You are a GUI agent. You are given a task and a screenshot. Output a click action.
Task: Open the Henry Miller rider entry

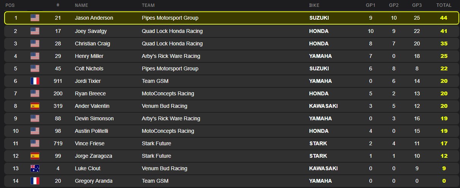click(89, 56)
